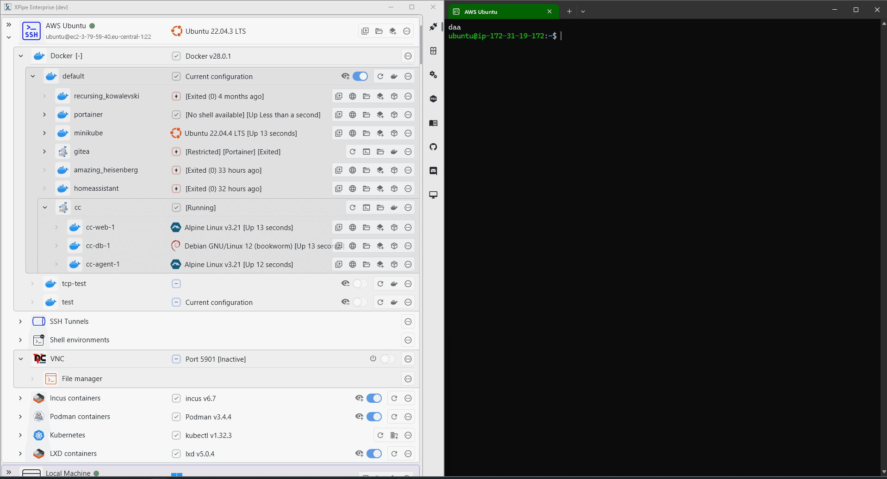The image size is (887, 479).
Task: Open the documentation book icon in sidebar
Action: 433,123
